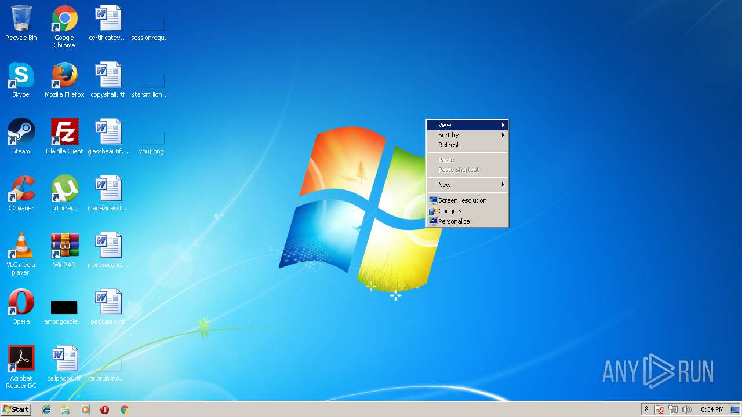Select the magazinesst... Word document
This screenshot has height=417, width=742.
point(108,193)
